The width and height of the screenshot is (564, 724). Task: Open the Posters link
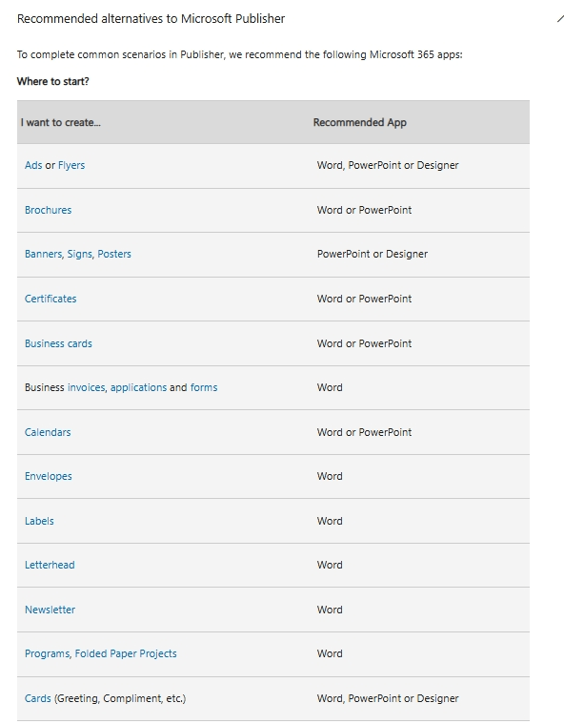coord(114,254)
